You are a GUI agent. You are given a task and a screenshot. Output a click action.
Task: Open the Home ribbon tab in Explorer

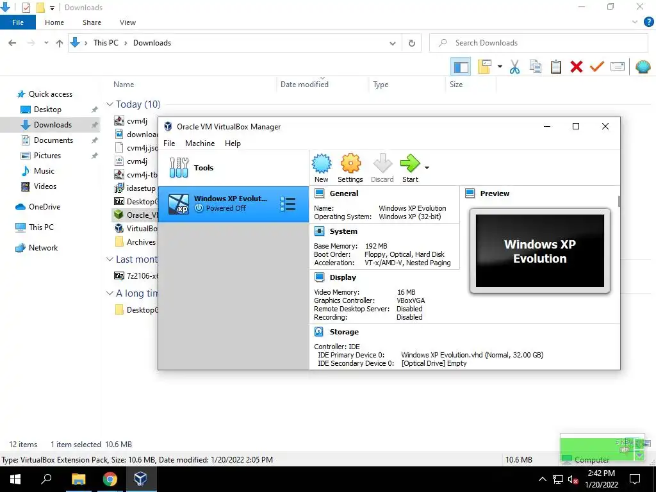tap(54, 22)
